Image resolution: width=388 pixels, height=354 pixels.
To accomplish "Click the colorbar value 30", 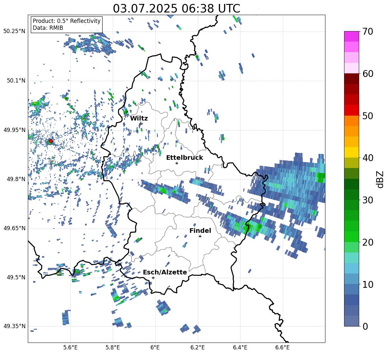I will (x=368, y=200).
